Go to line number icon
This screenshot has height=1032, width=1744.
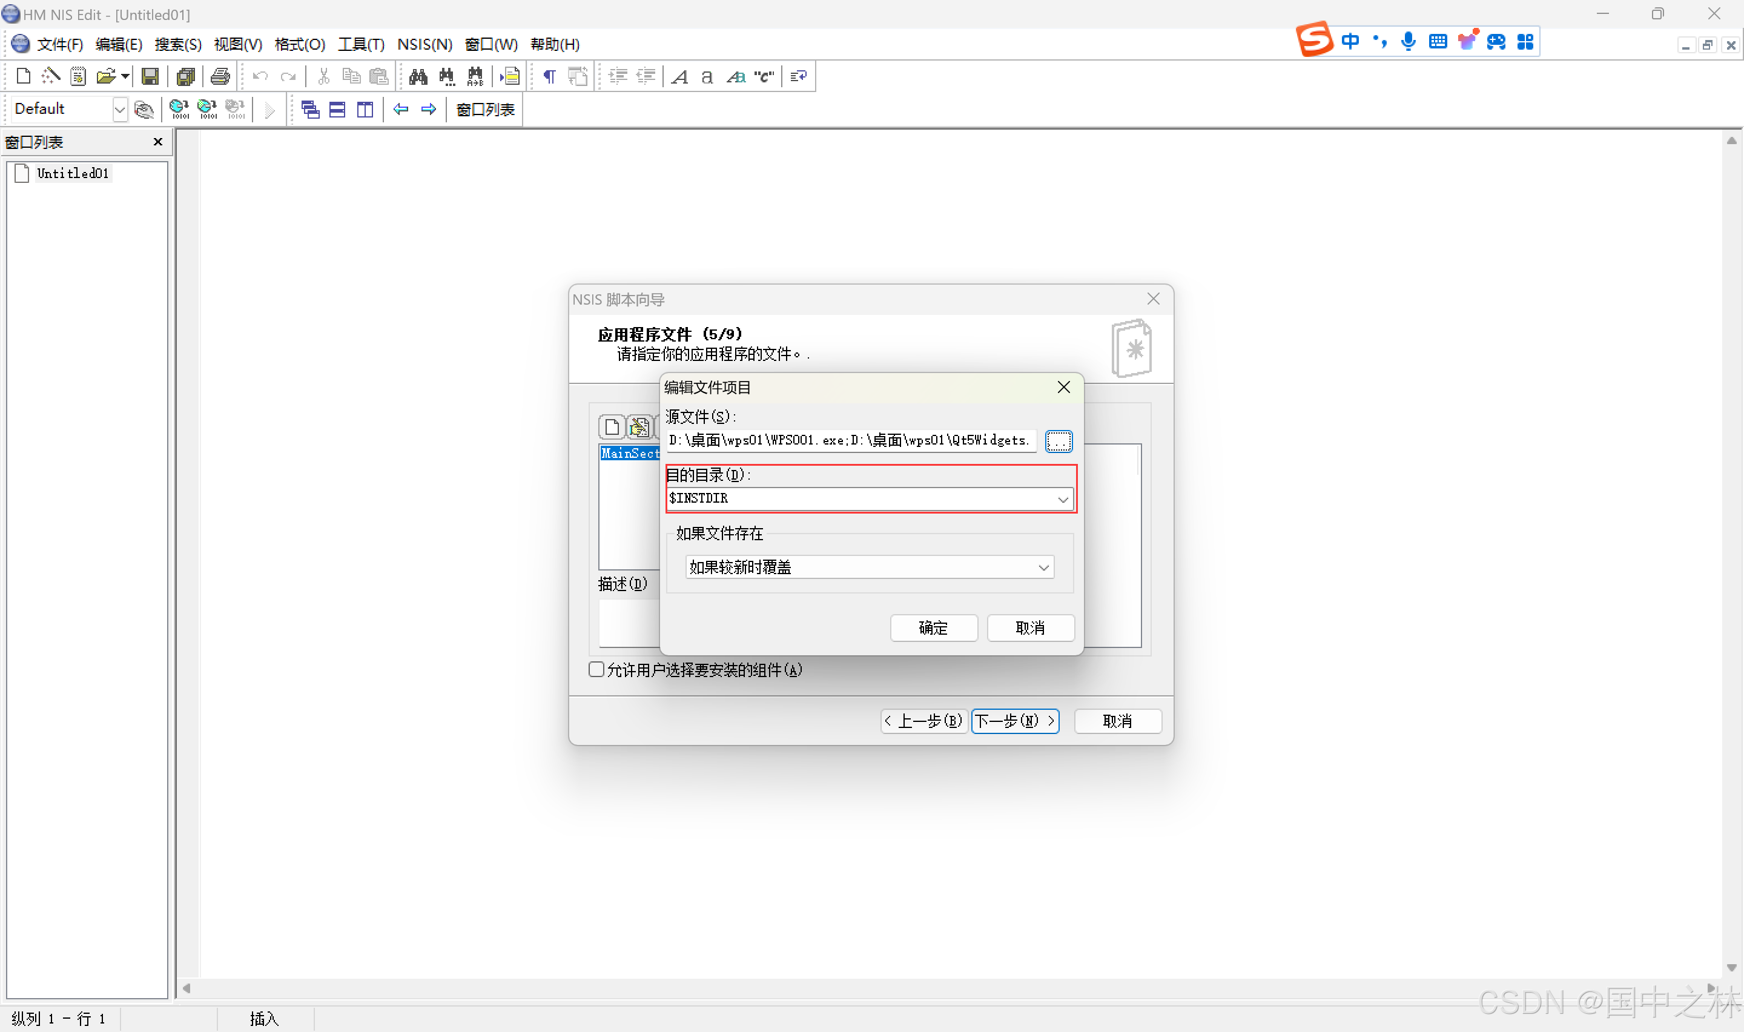coord(510,76)
